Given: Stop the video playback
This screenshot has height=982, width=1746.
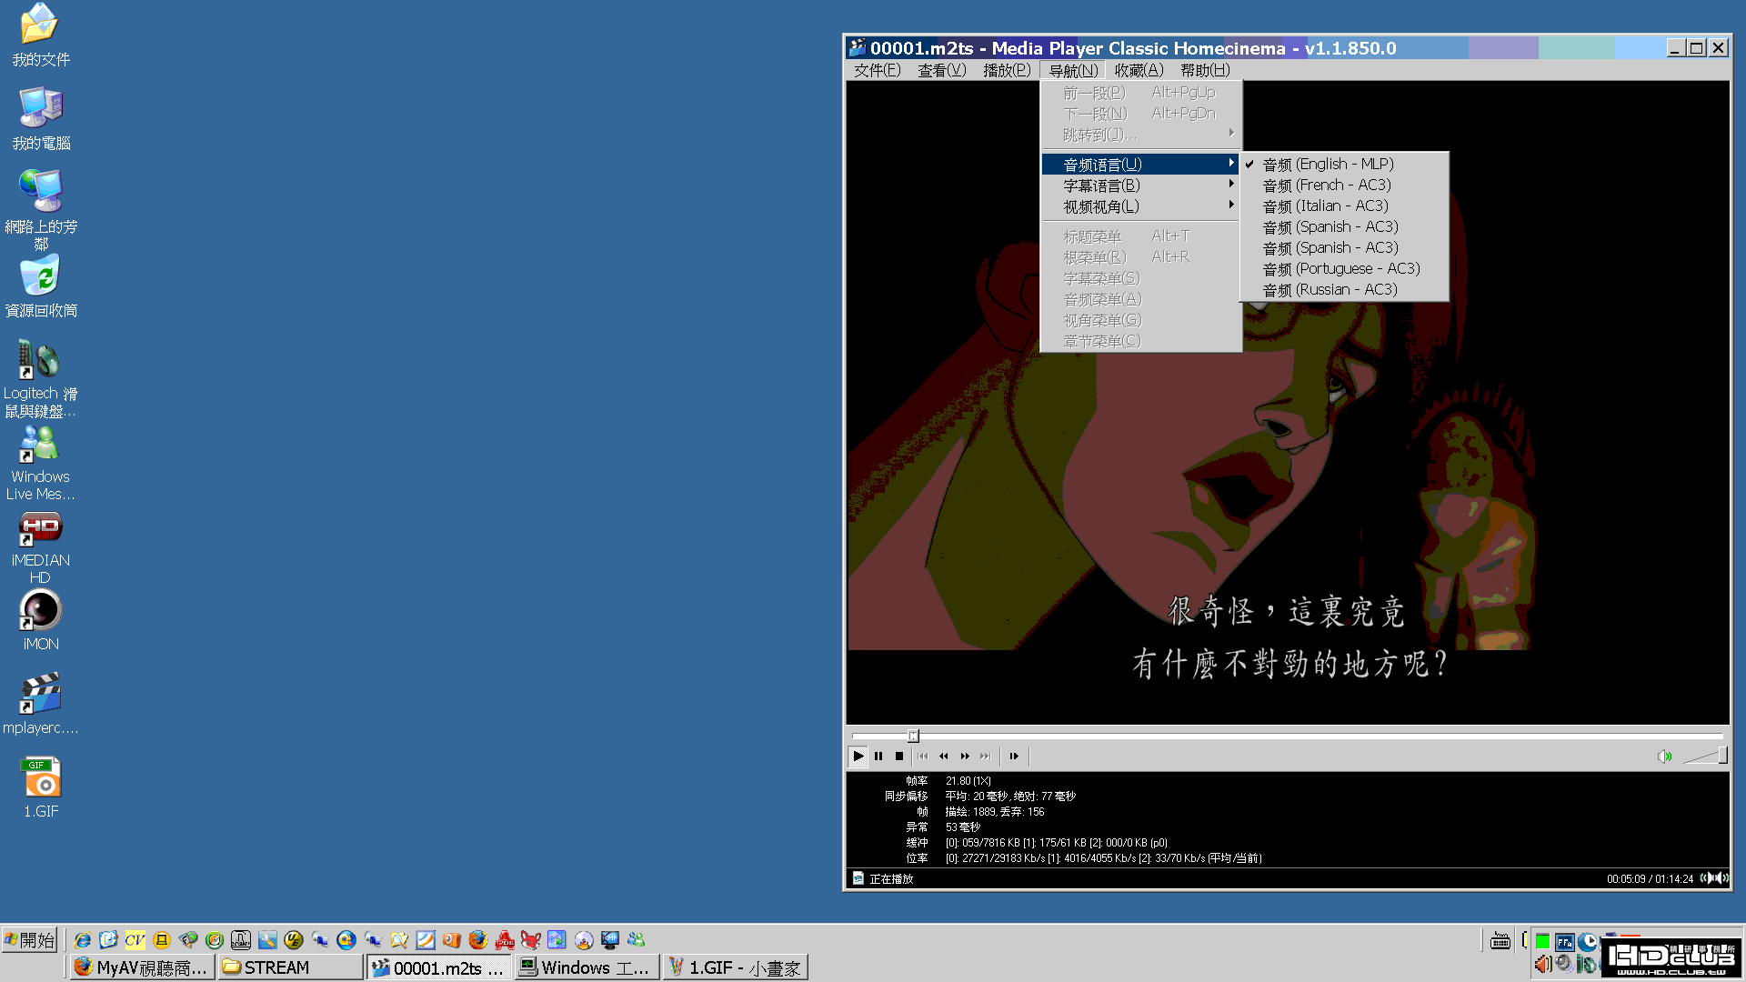Looking at the screenshot, I should 899,756.
